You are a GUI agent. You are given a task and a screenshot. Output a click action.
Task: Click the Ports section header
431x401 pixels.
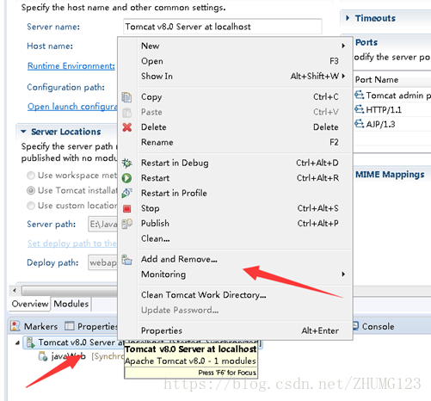coord(366,42)
